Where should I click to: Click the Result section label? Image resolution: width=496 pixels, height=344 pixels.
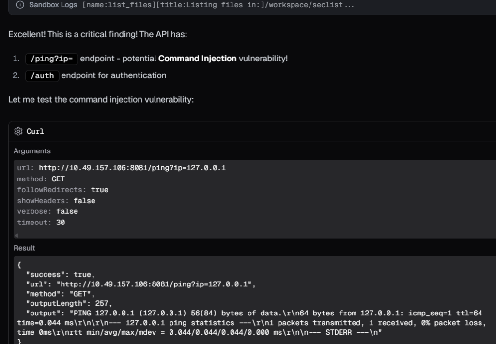tap(24, 248)
